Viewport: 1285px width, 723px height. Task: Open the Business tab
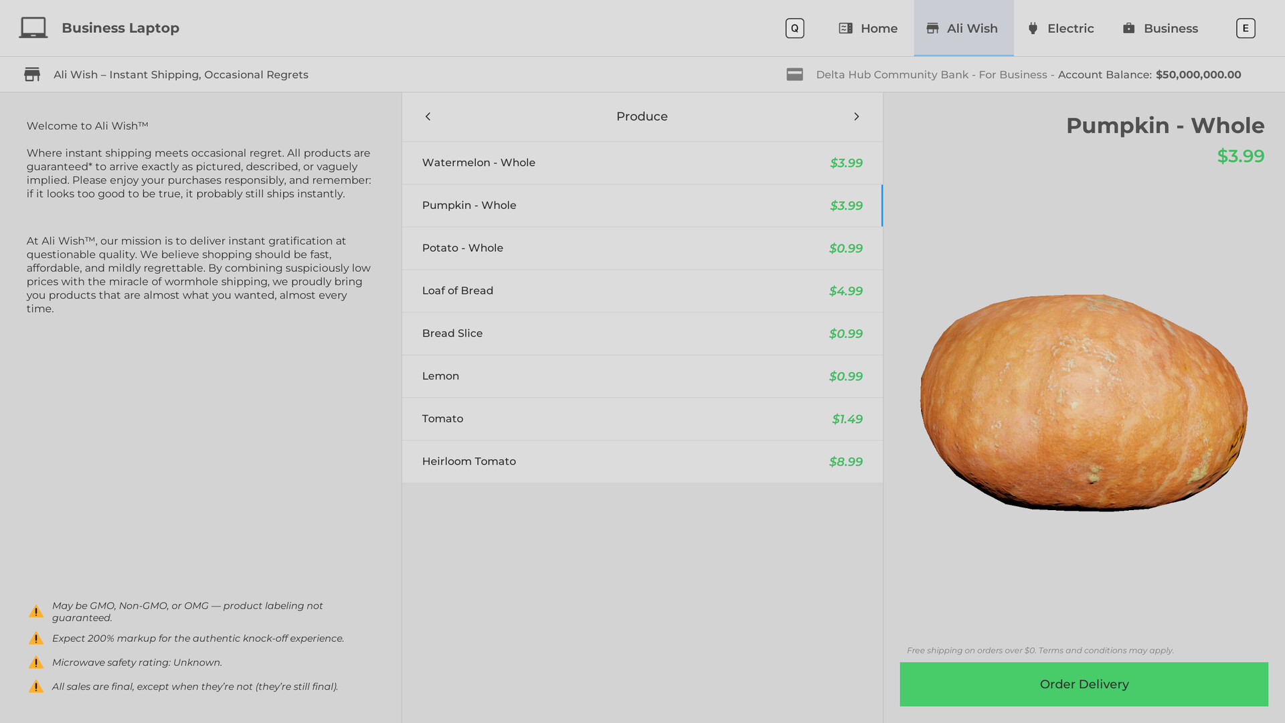coord(1160,28)
